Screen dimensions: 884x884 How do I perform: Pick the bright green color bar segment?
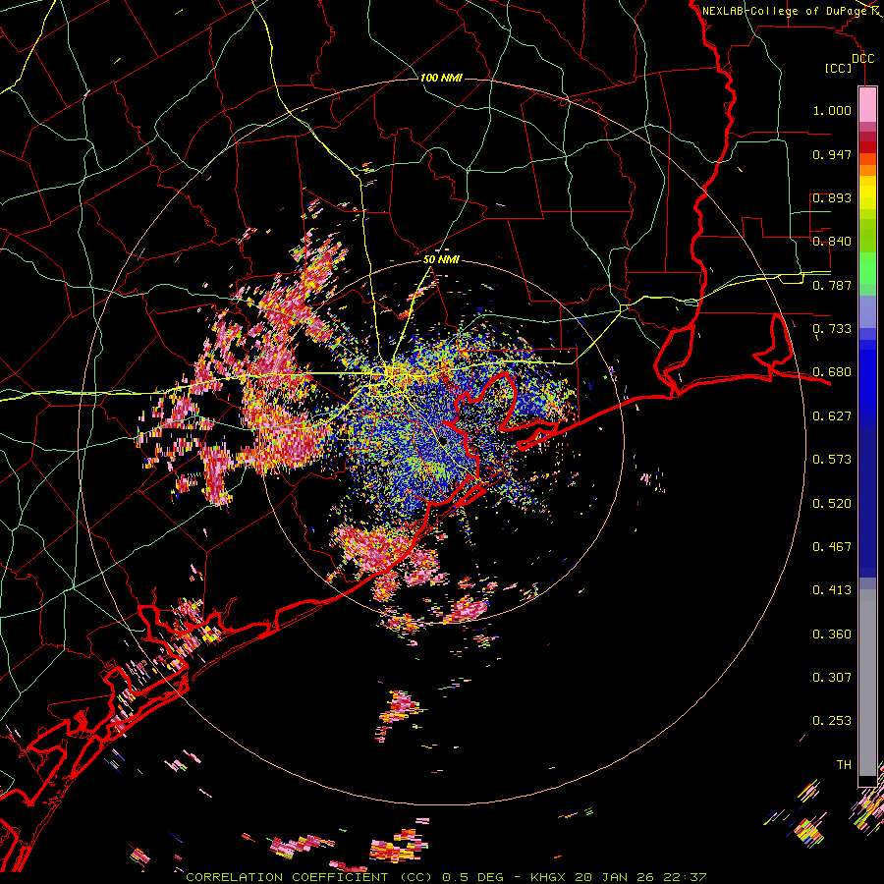click(x=867, y=268)
